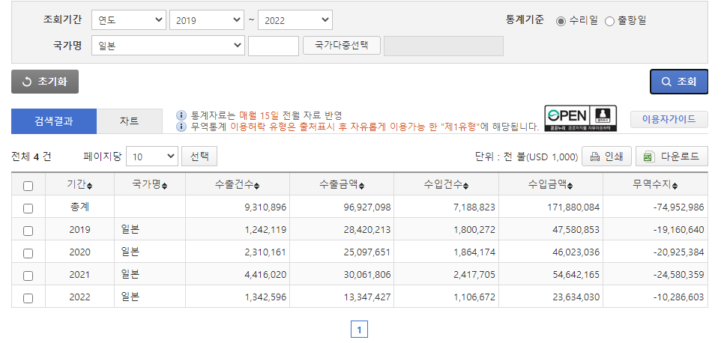
Task: Check the 2019 row checkbox
Action: (x=28, y=231)
